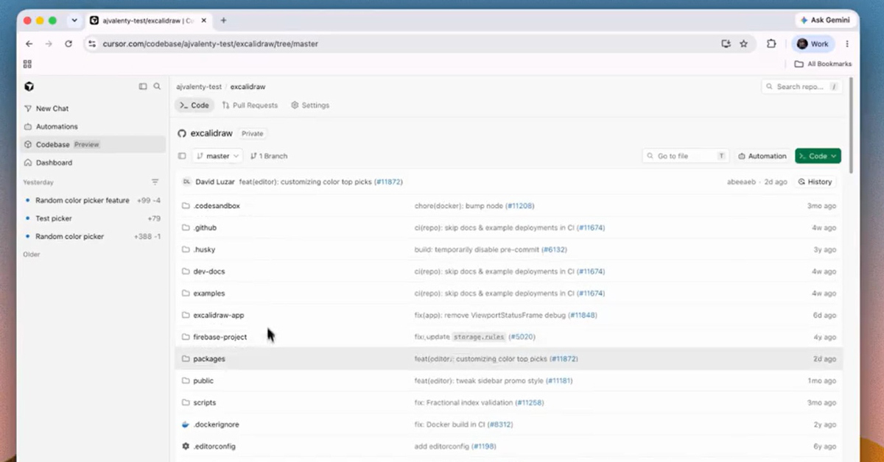Click the #5020 pull request link
The width and height of the screenshot is (884, 462).
[x=521, y=337]
